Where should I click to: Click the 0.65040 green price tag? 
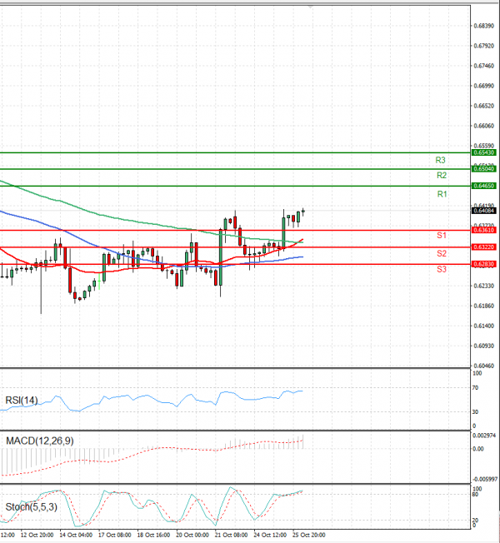coord(484,169)
